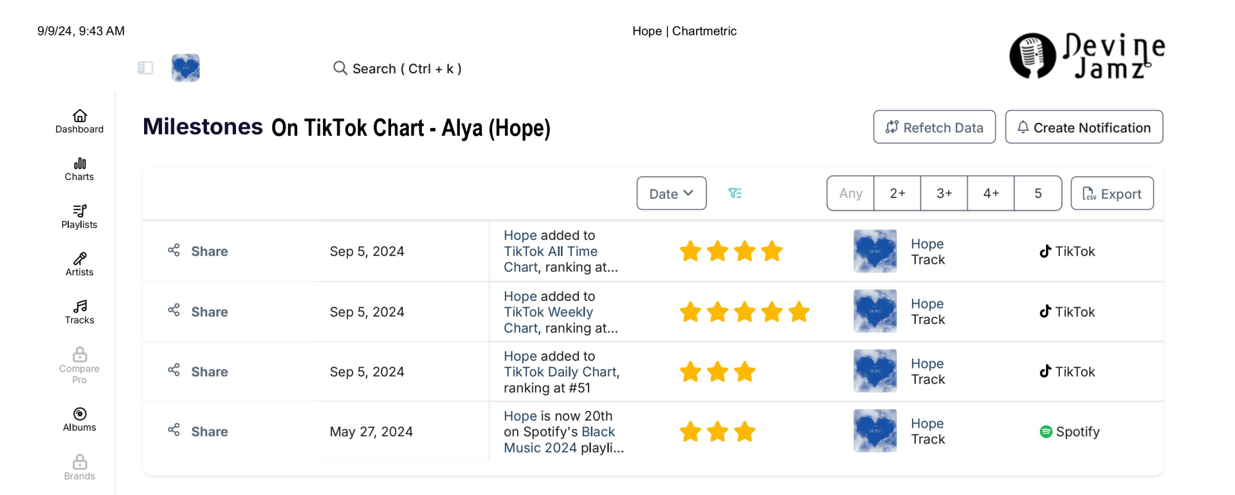Select the 3+ star rating filter
This screenshot has height=495, width=1235.
[944, 194]
